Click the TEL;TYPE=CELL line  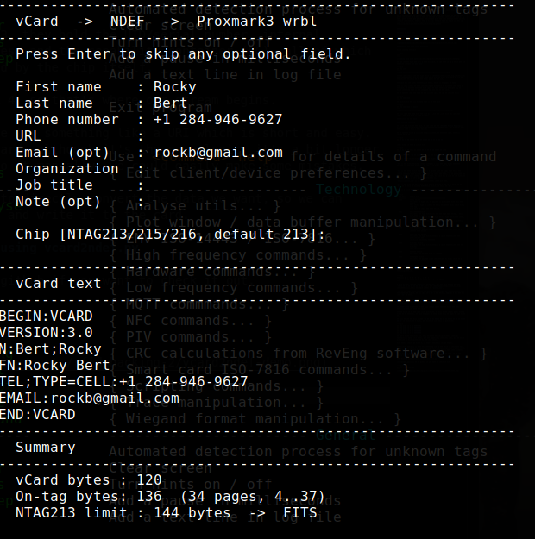tap(124, 382)
